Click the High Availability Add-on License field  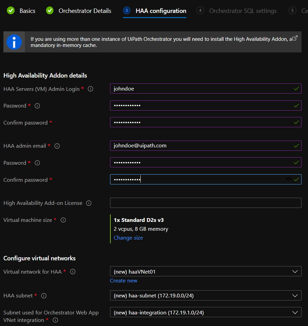tap(205, 203)
